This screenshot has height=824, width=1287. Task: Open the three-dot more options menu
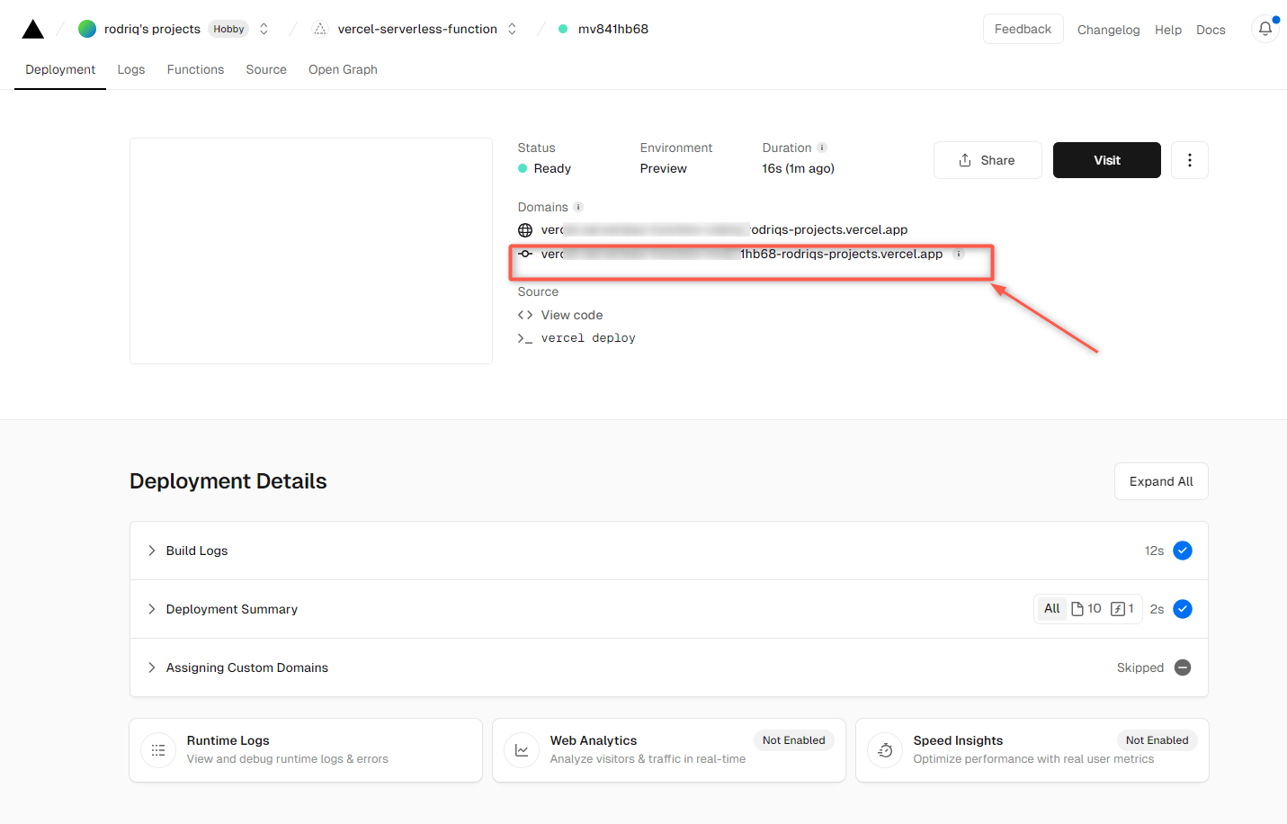coord(1189,160)
